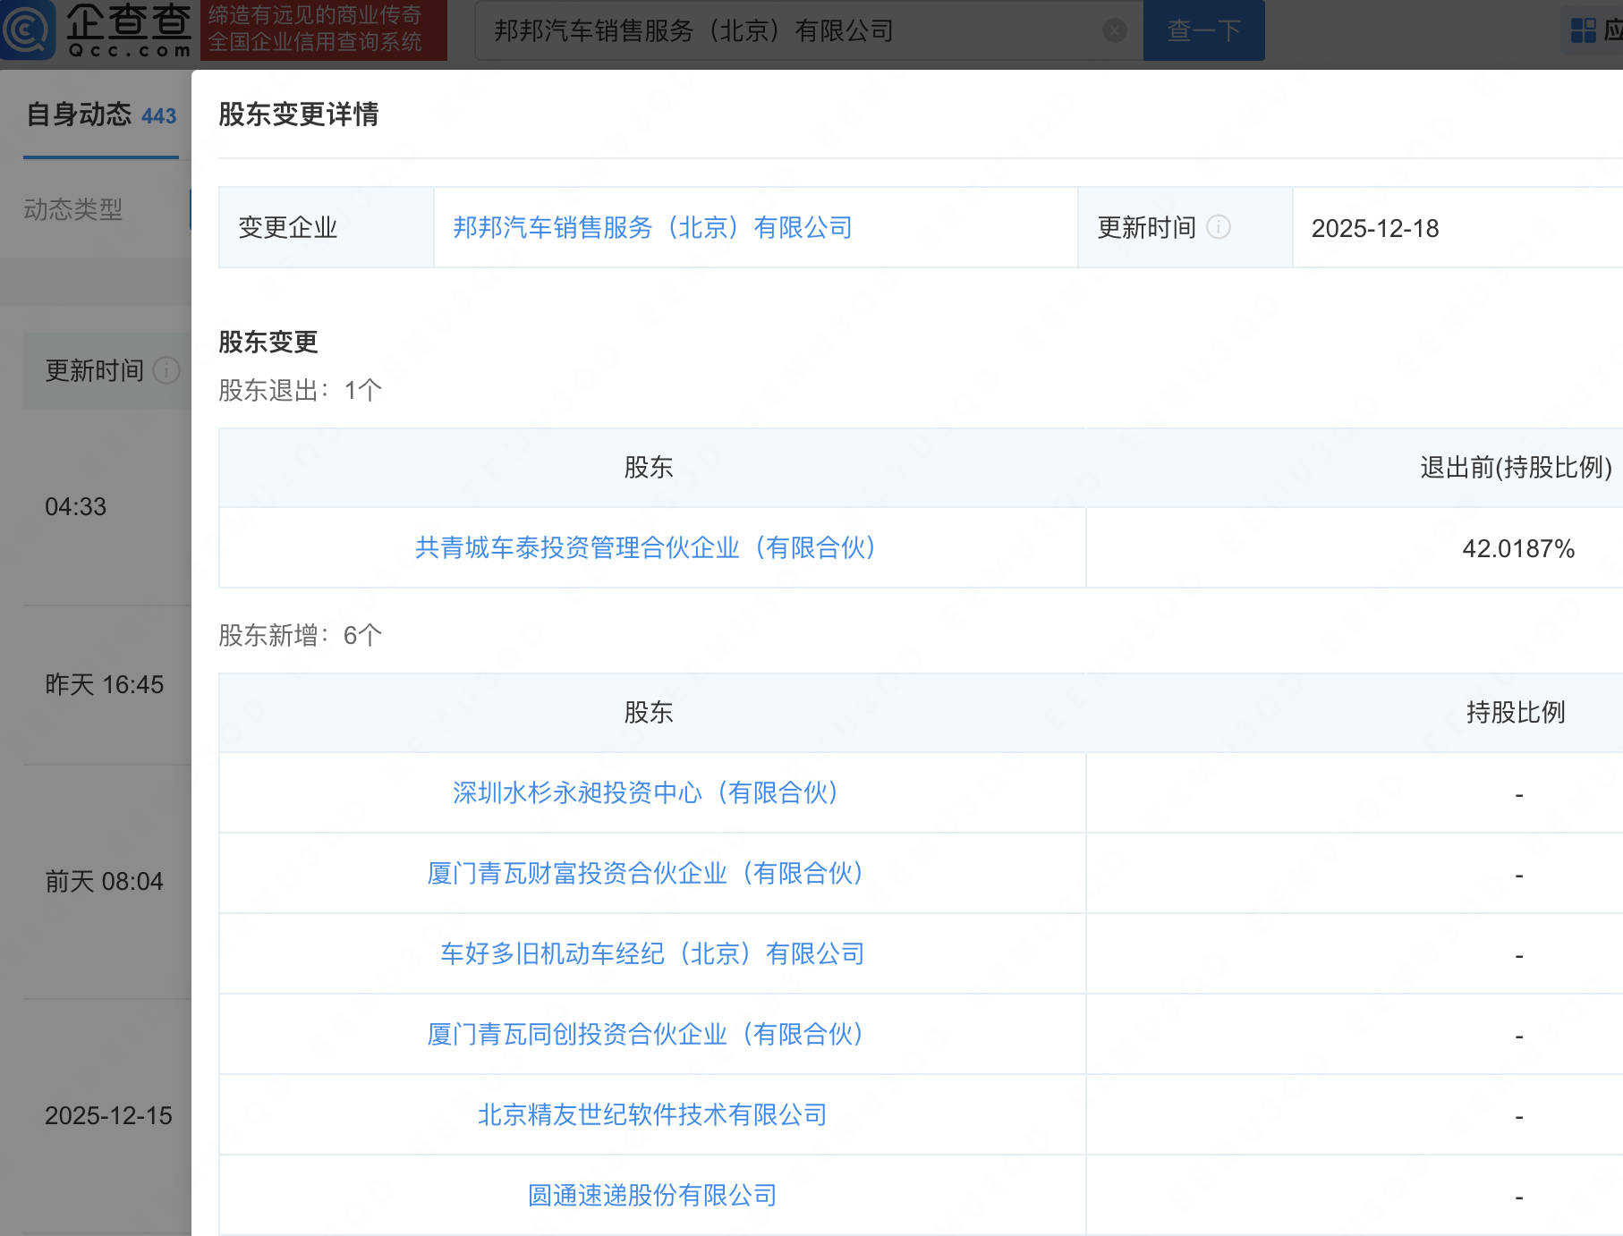The width and height of the screenshot is (1623, 1236).
Task: Open 厦门青瓦财富投资合伙企业 link
Action: pyautogui.click(x=645, y=874)
